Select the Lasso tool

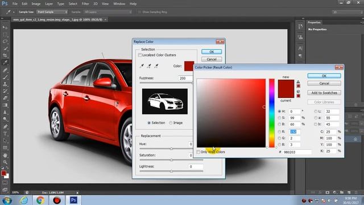tap(5, 42)
